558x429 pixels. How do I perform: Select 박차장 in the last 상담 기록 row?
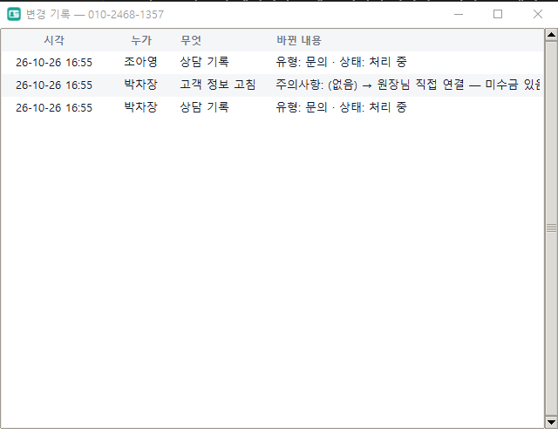point(140,107)
